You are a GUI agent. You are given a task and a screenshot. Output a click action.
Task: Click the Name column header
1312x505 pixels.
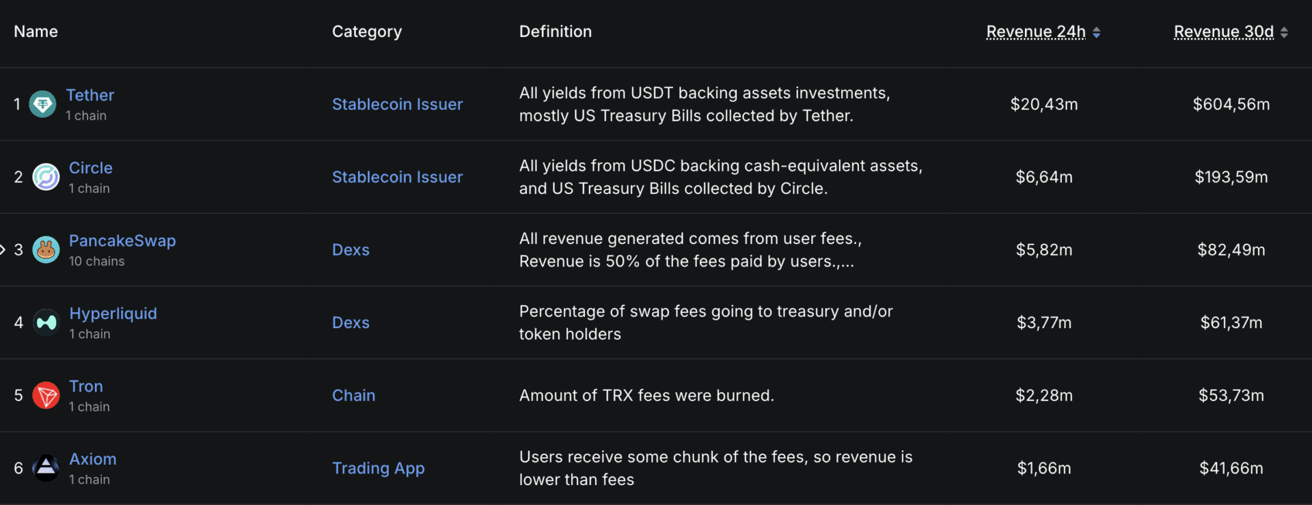(x=36, y=31)
